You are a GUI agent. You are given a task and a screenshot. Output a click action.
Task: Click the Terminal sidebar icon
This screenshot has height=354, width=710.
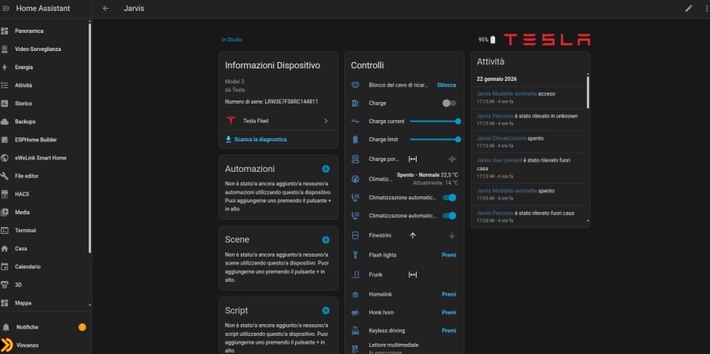[5, 230]
